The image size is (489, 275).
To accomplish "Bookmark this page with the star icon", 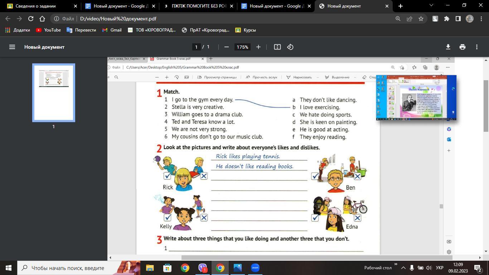I will tap(421, 19).
